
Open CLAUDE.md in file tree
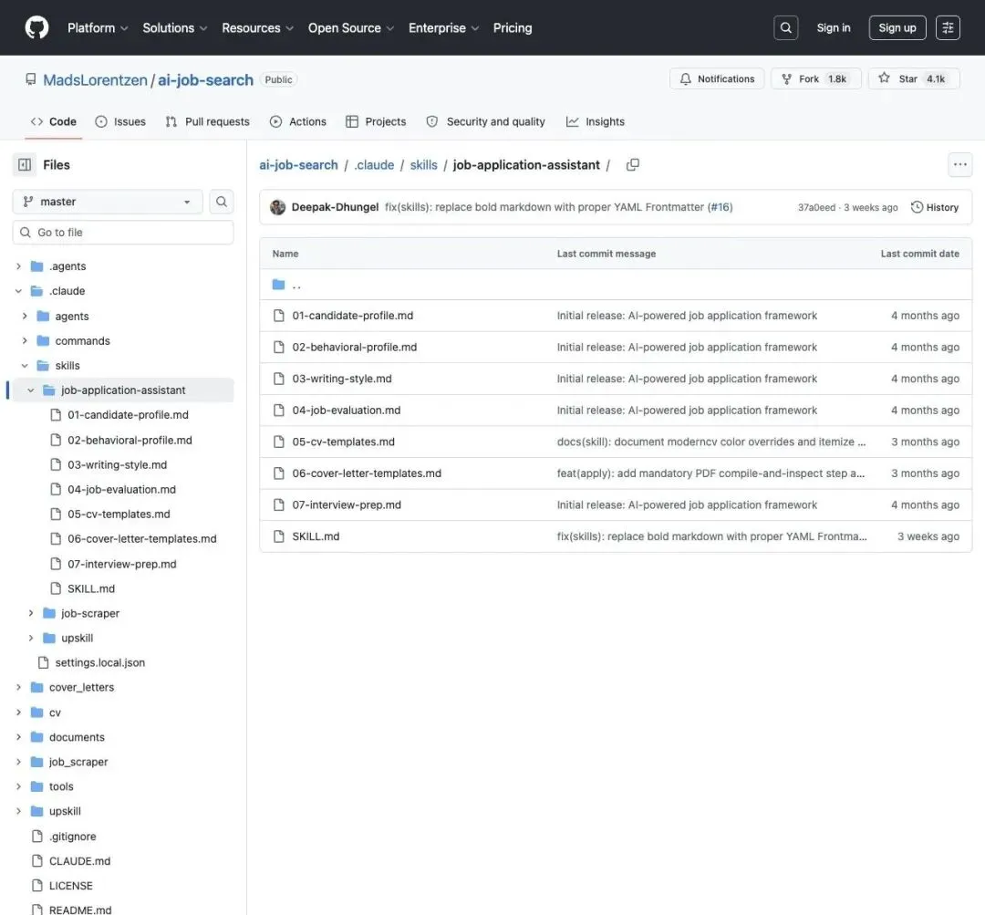click(79, 861)
